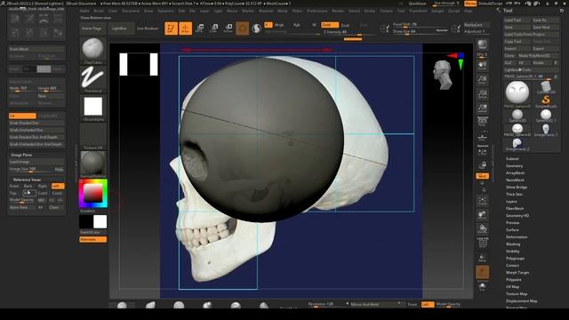This screenshot has width=569, height=320.
Task: Expand the Surface section
Action: pyautogui.click(x=512, y=230)
